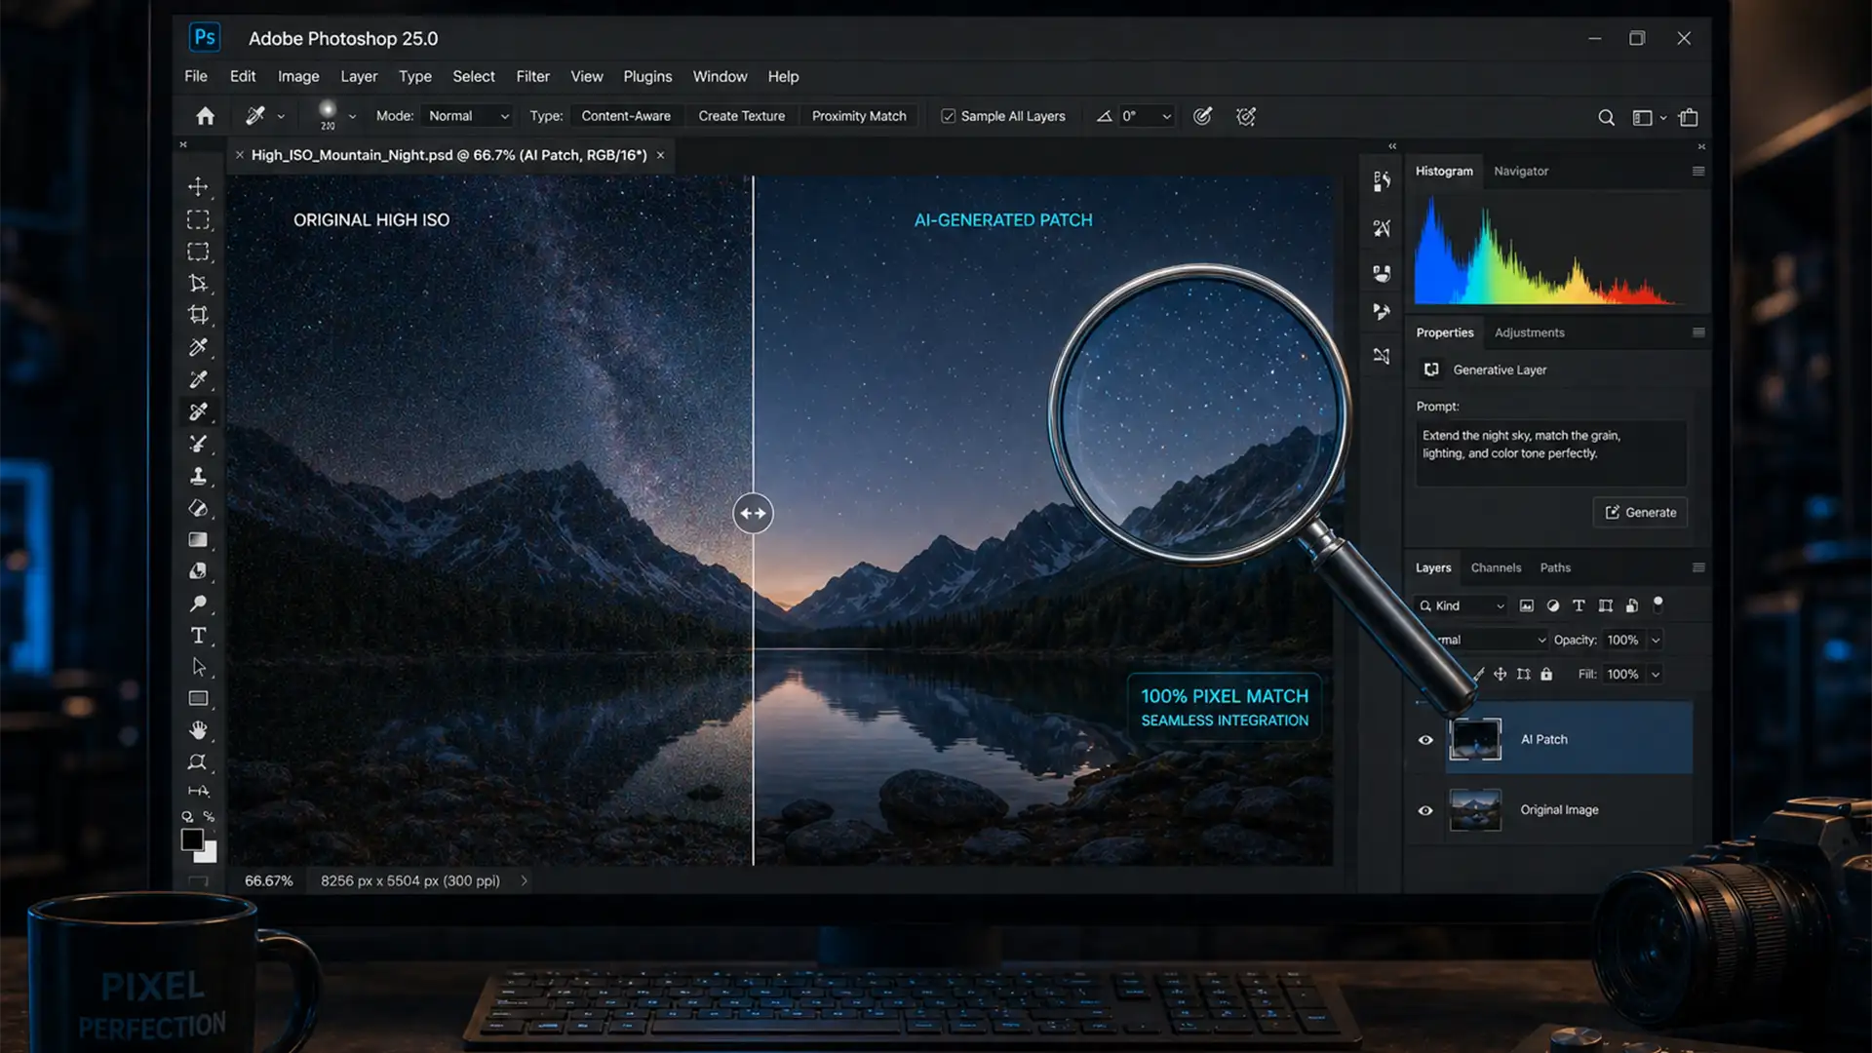This screenshot has width=1872, height=1053.
Task: Select the Proximity Match option
Action: point(859,115)
